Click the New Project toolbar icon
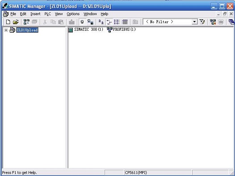This screenshot has width=235, height=176. point(8,22)
